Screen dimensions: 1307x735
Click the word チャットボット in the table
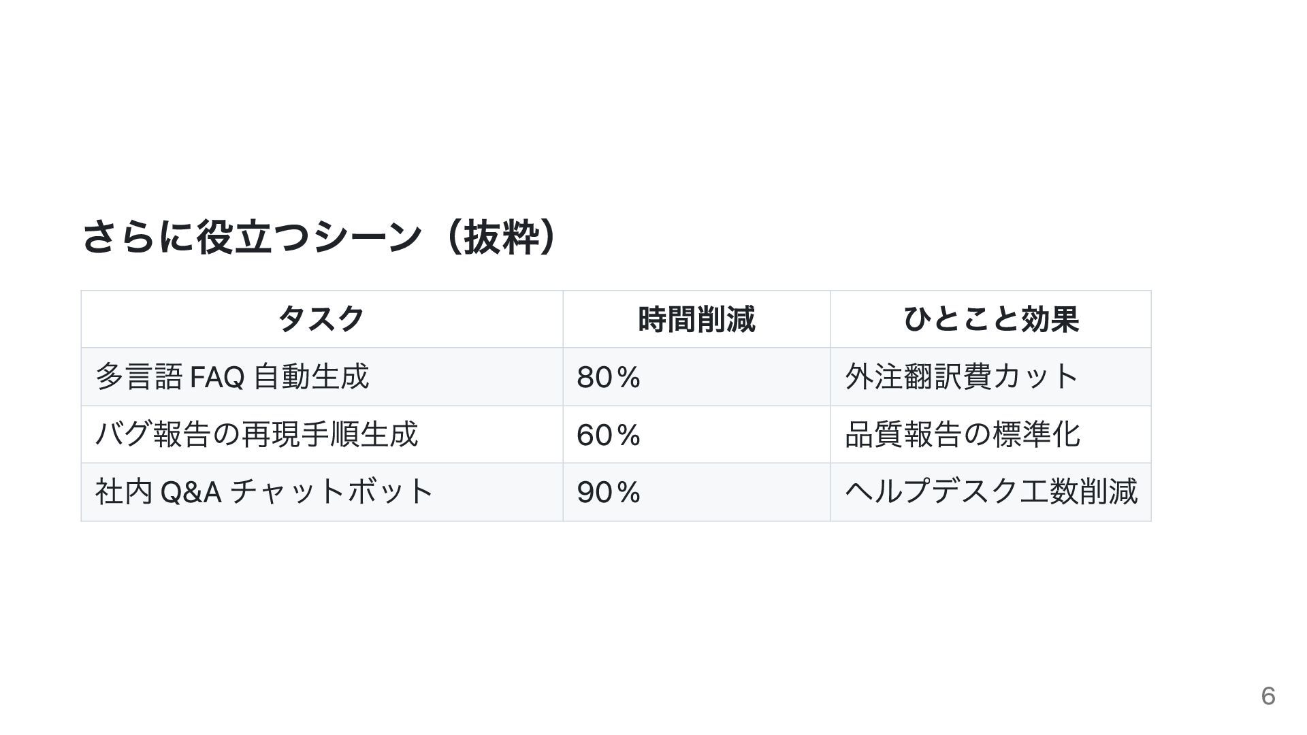click(x=332, y=491)
